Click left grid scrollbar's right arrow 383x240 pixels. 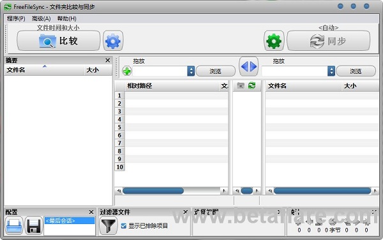224,191
